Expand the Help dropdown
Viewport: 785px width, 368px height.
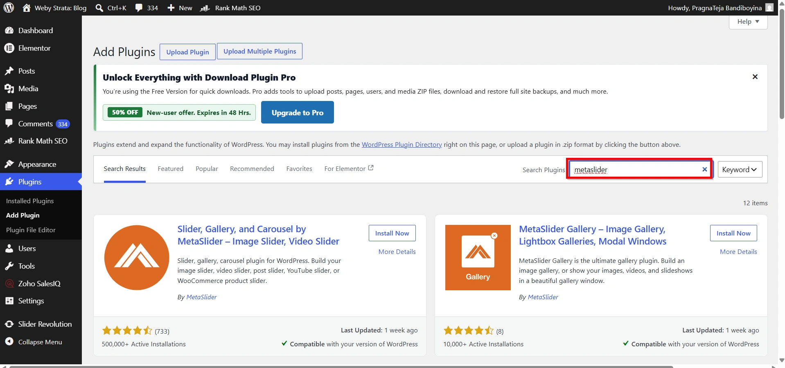[x=748, y=22]
